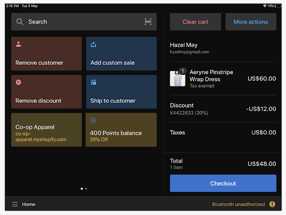Click the time 2:15 PM in status bar
This screenshot has height=215, width=286.
12,6
